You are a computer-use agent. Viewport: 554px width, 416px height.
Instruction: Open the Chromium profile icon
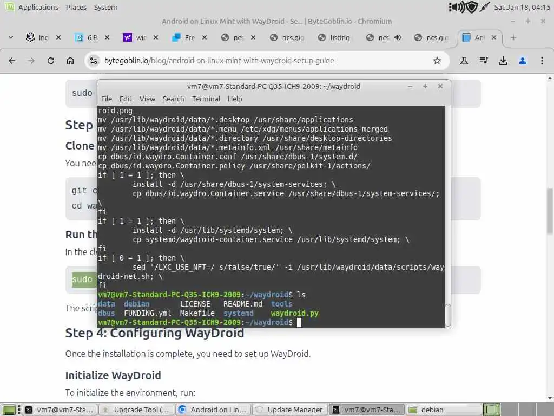tap(523, 61)
